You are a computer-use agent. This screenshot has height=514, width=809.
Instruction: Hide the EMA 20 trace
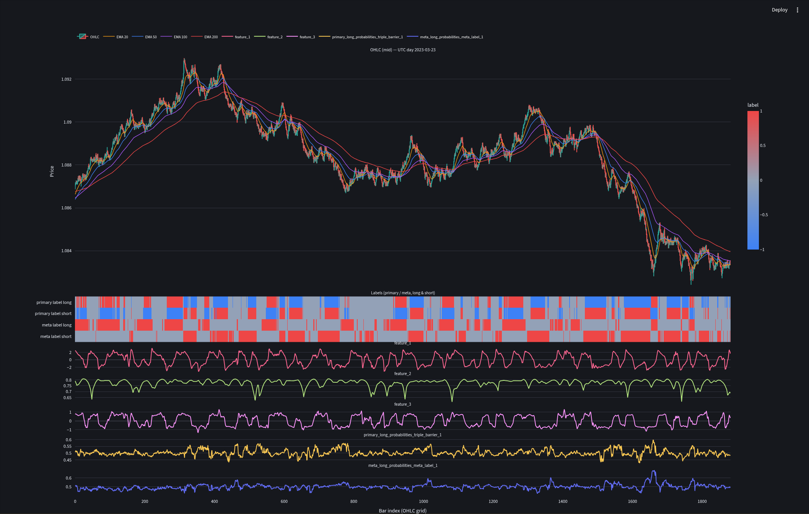(x=116, y=37)
